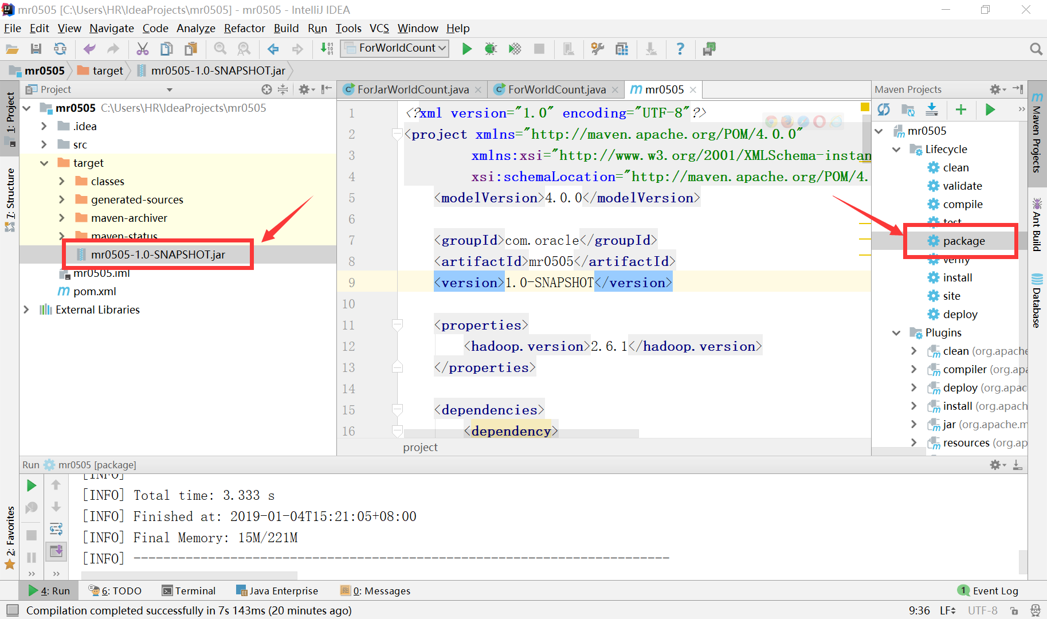Reimport all Maven projects with the refresh icon
This screenshot has height=619, width=1047.
point(884,109)
